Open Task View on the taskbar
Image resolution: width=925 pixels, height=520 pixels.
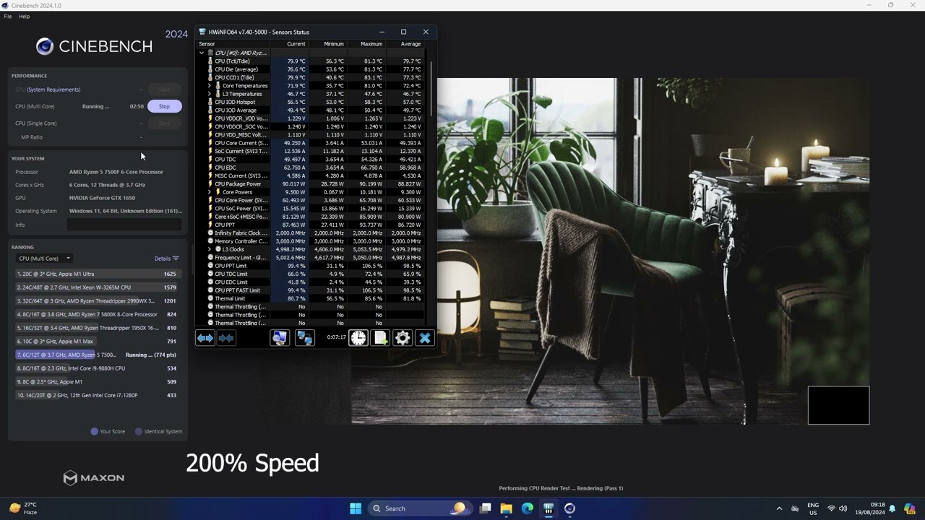coord(486,508)
